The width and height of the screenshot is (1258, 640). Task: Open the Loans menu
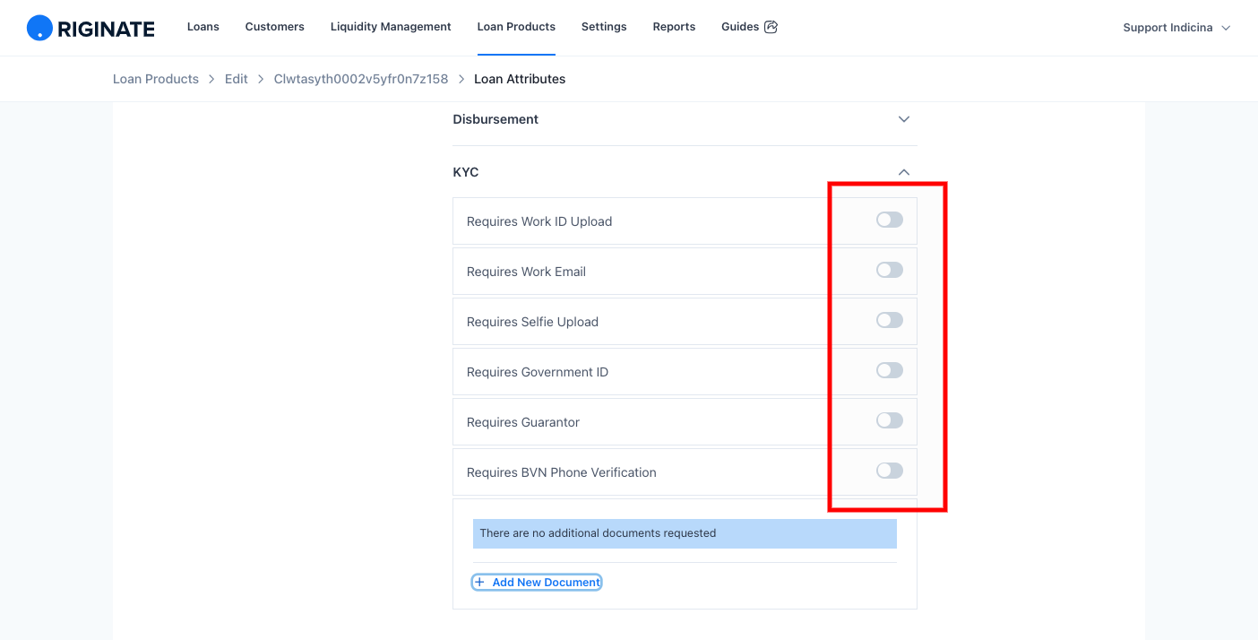point(203,27)
